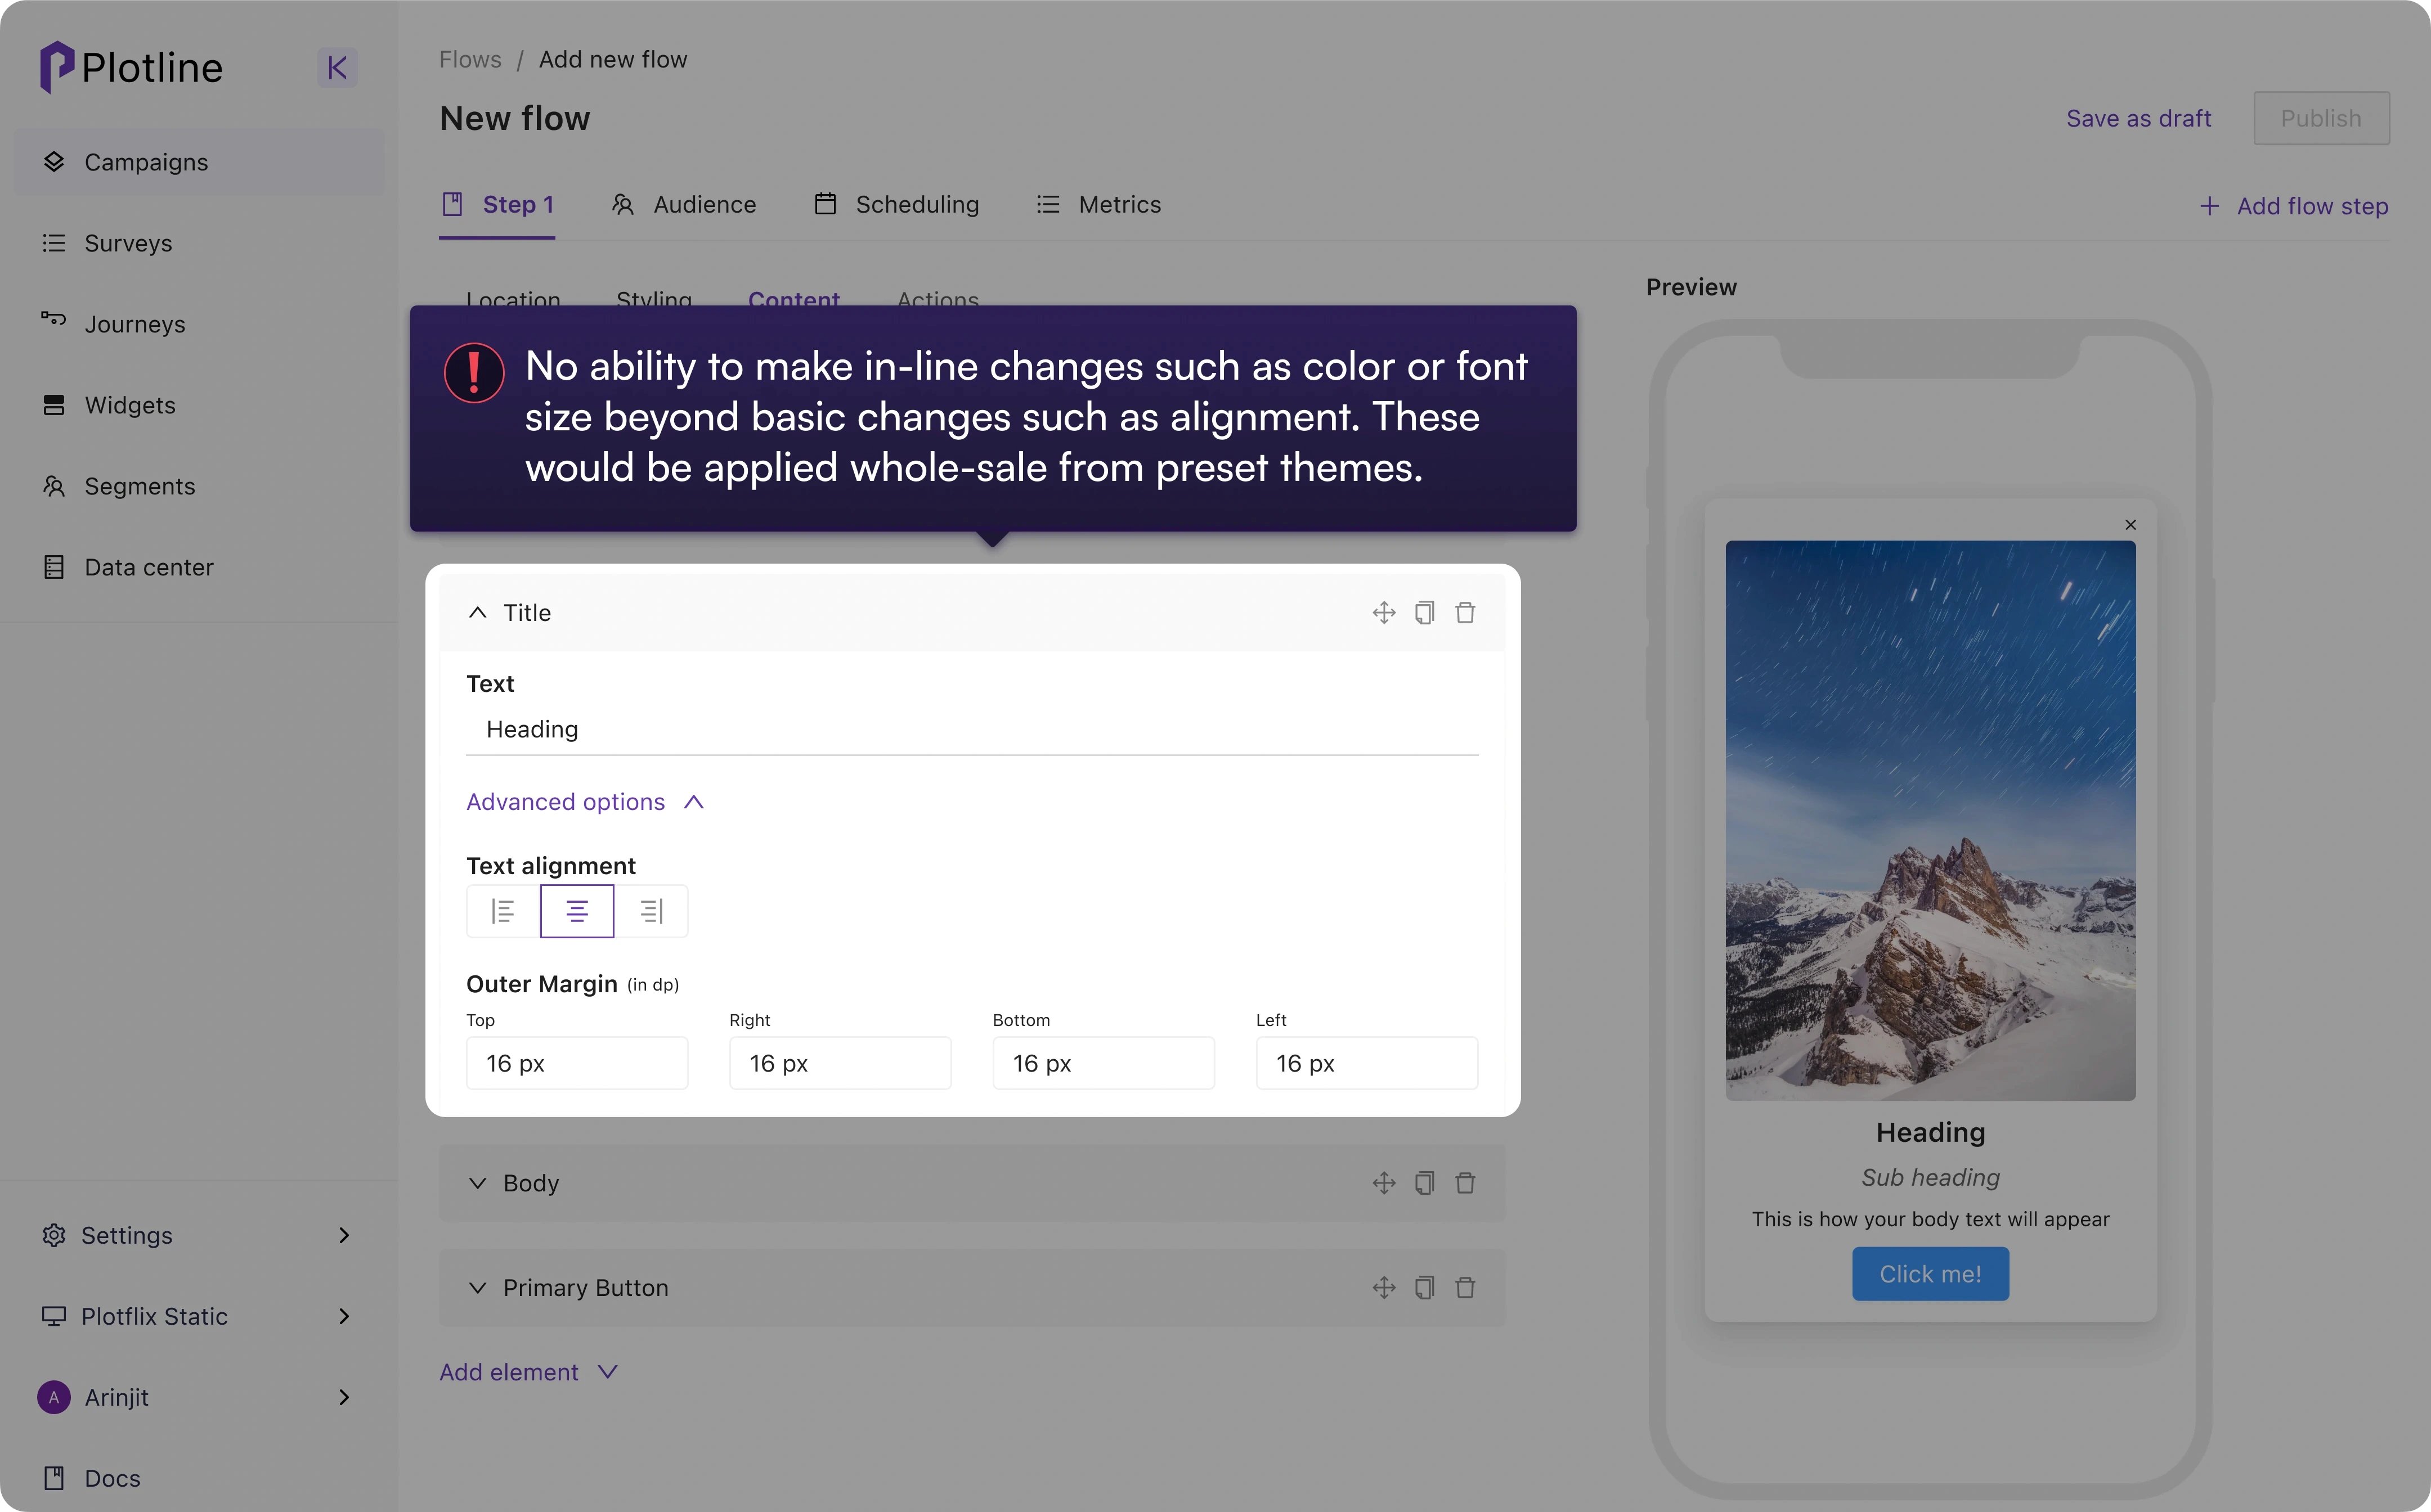Screen dimensions: 2431x1512
Task: Open the Add element dropdown
Action: coord(528,1372)
